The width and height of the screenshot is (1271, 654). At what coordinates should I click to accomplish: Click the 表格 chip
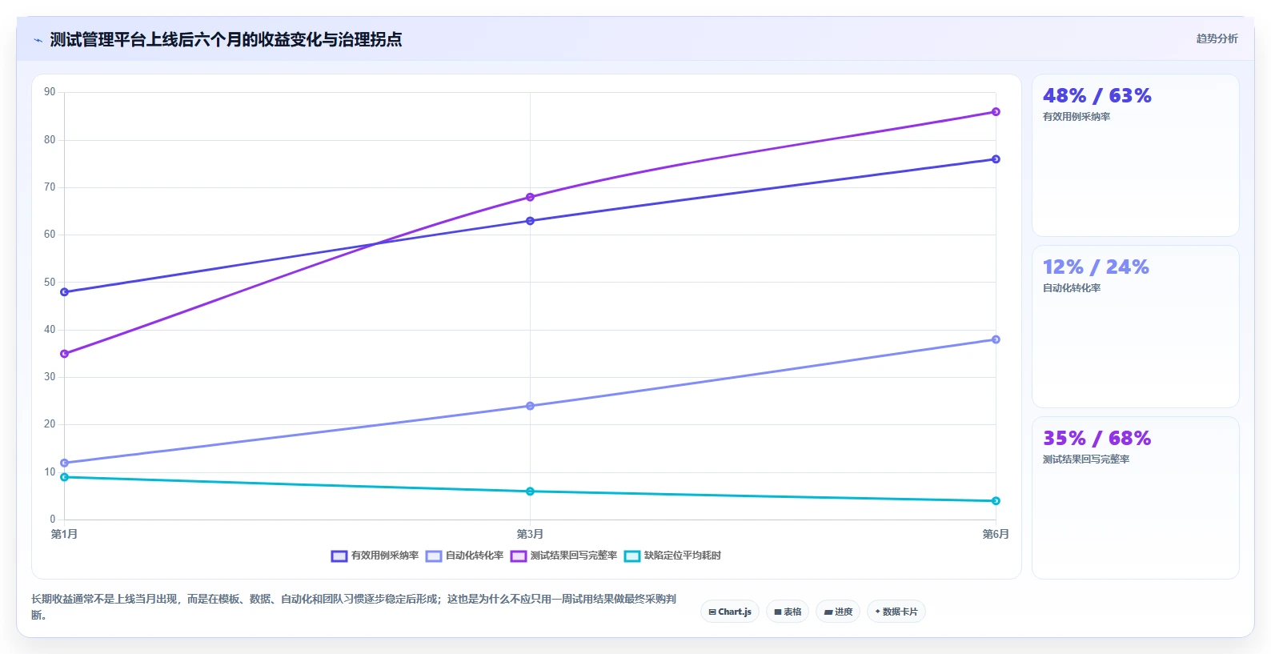point(788,612)
